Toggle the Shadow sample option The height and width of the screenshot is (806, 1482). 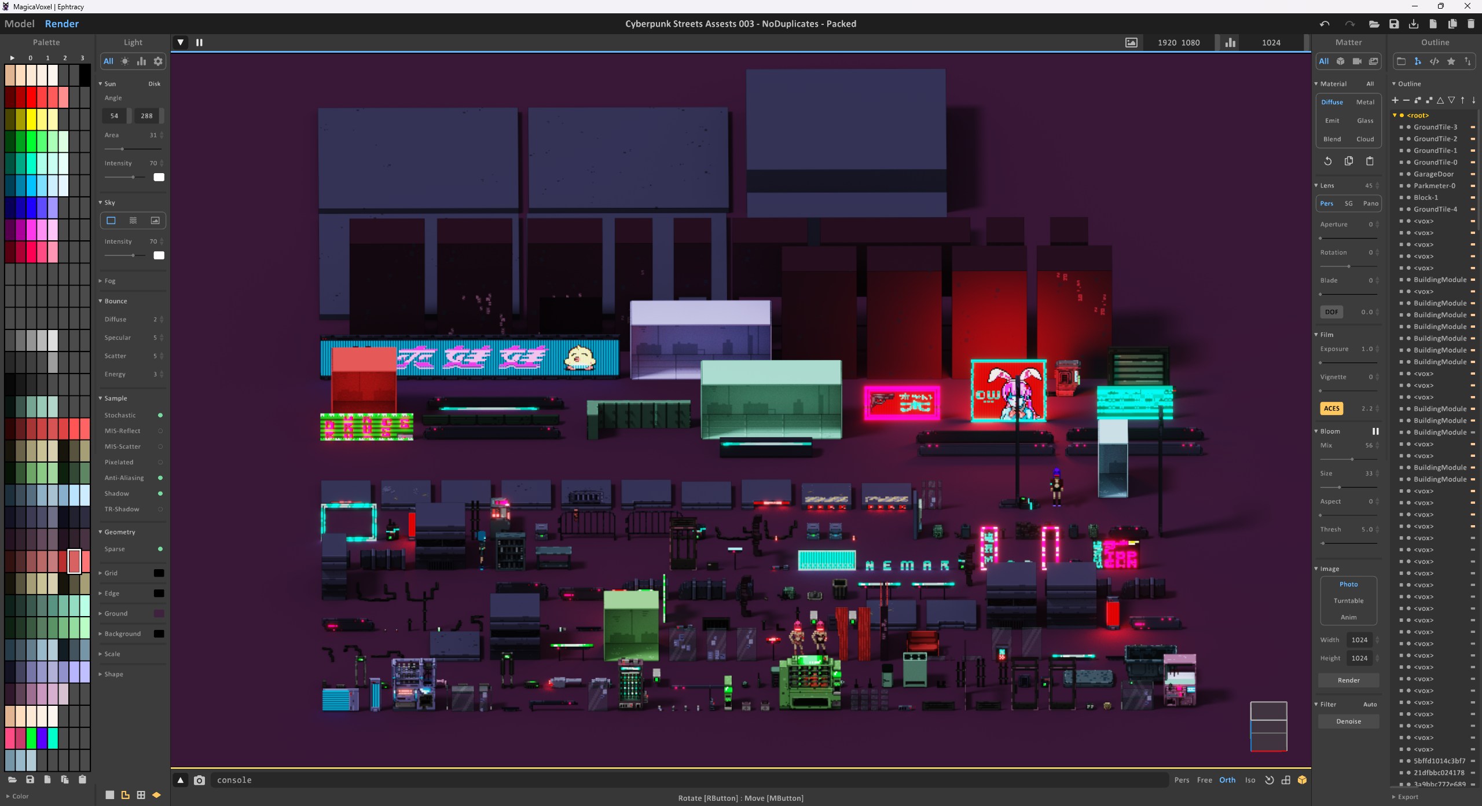160,493
